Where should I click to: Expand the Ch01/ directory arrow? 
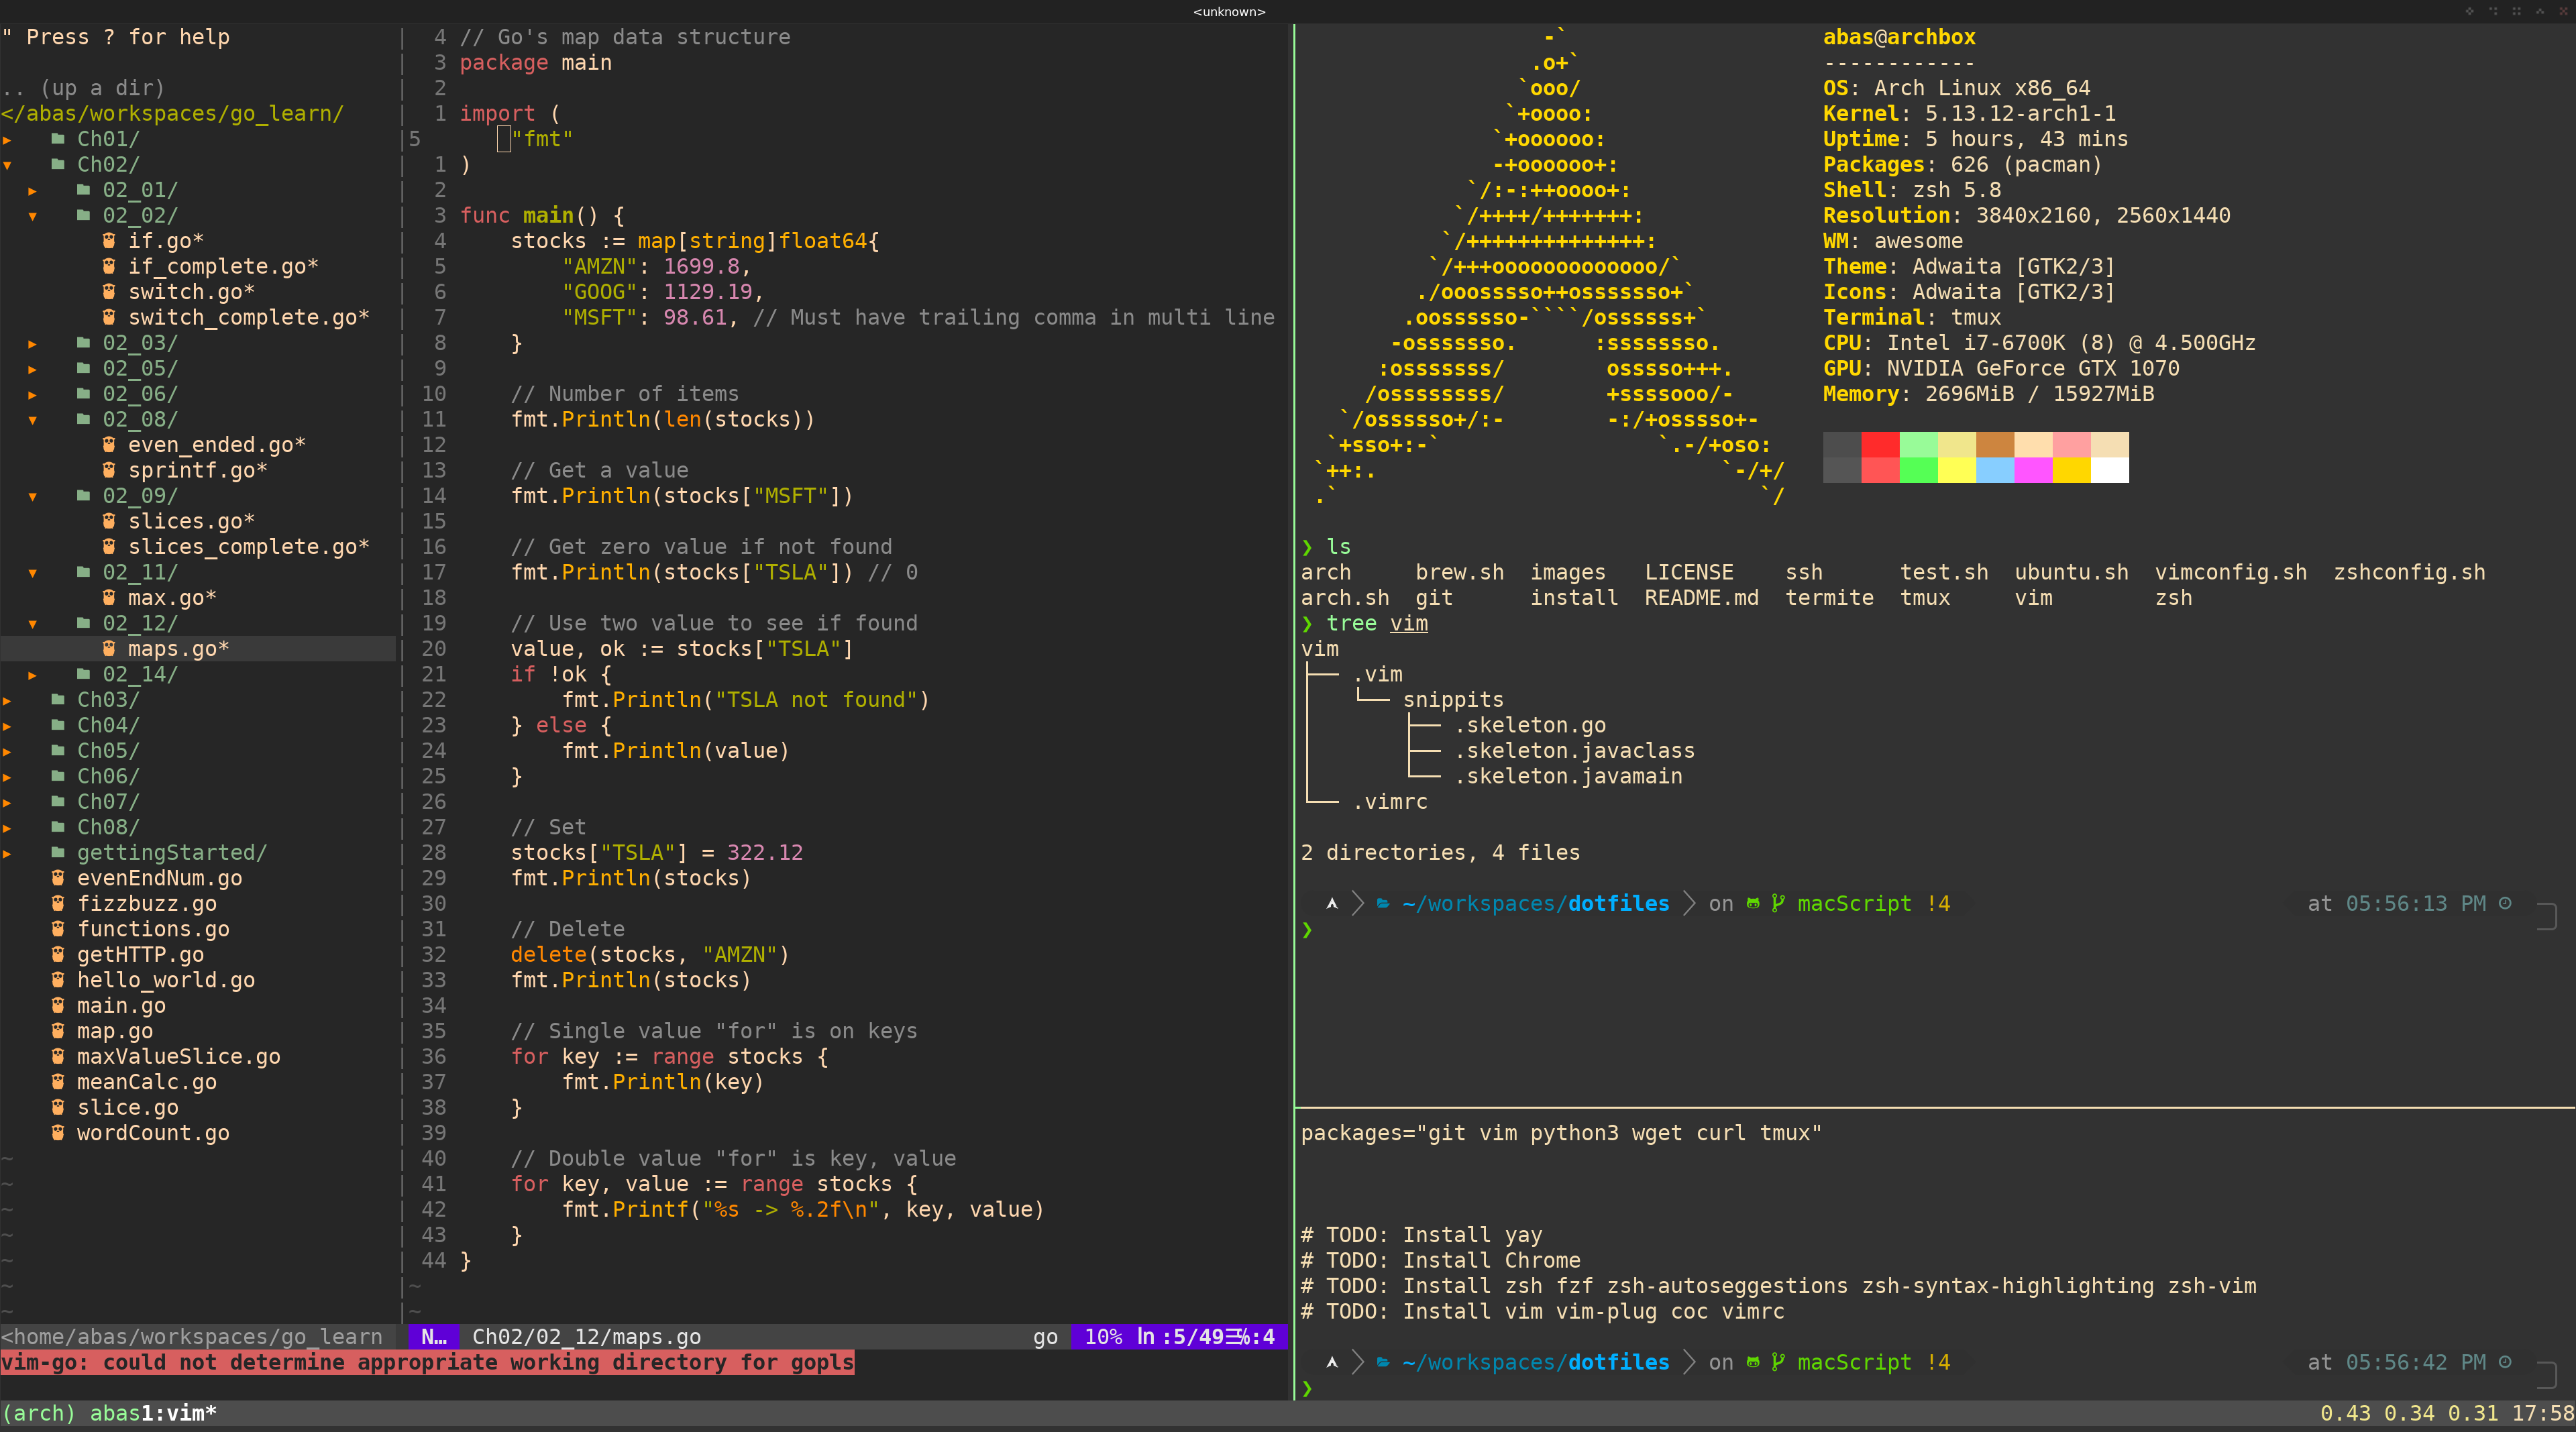[8, 140]
